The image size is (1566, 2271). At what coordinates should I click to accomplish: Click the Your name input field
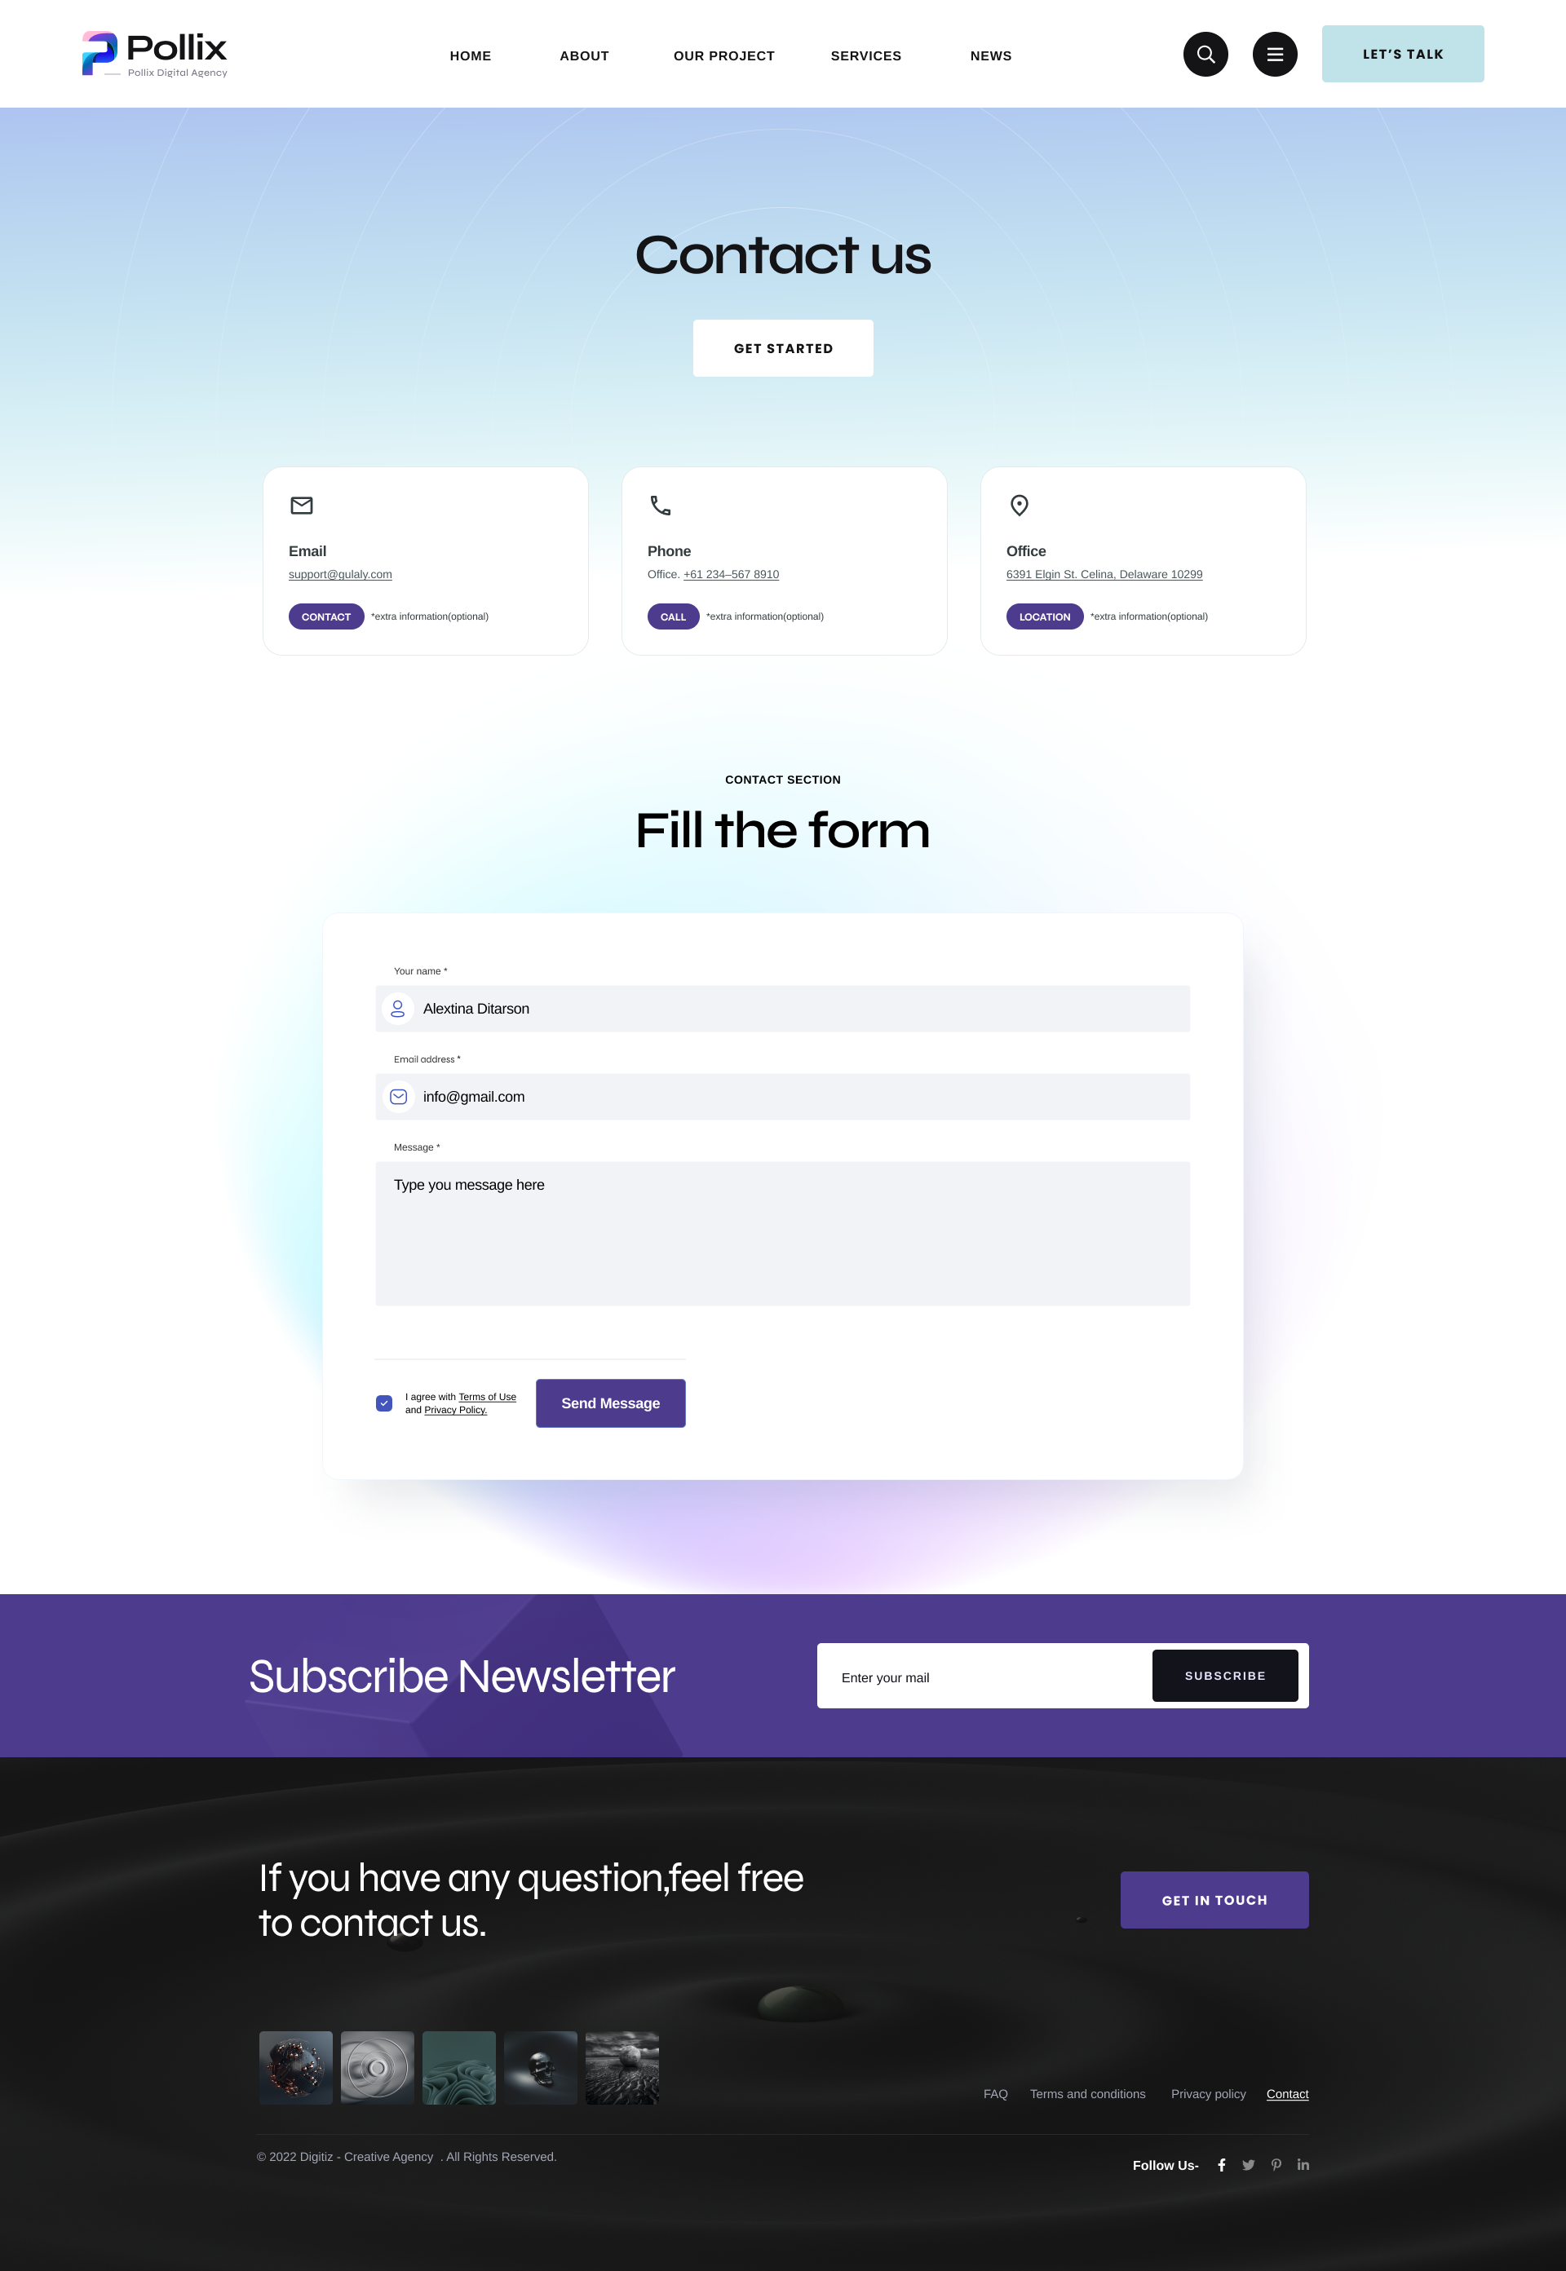782,1008
